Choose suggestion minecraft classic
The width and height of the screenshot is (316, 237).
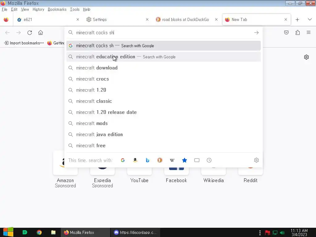point(164,101)
